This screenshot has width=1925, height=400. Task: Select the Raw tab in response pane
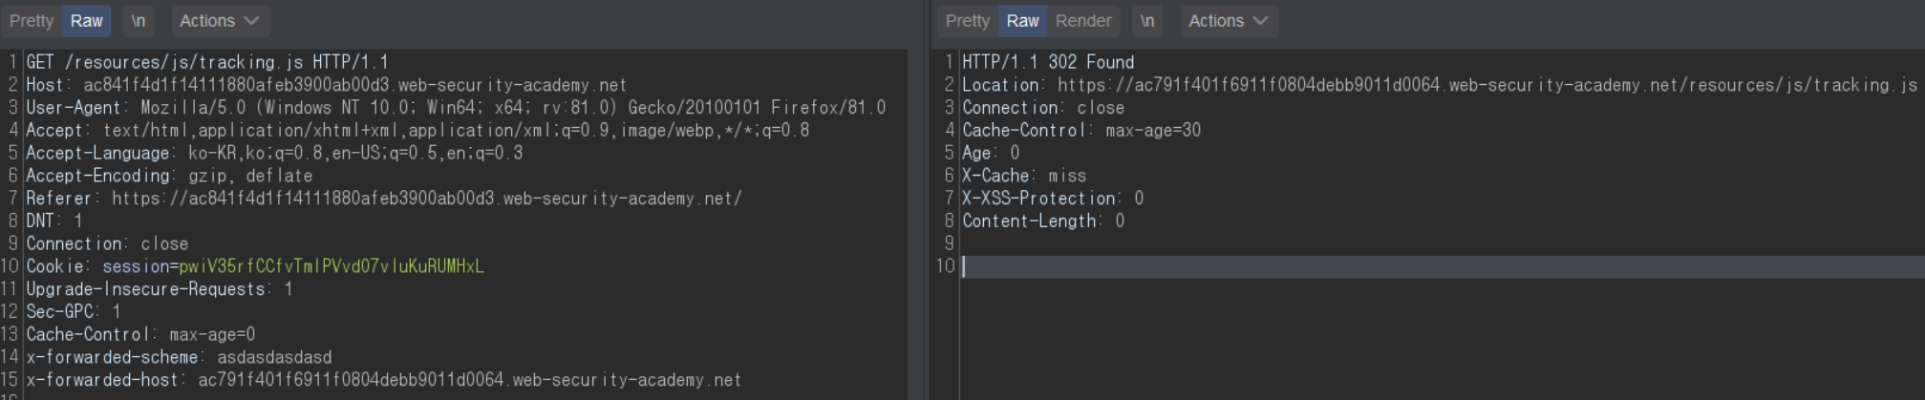point(1021,21)
